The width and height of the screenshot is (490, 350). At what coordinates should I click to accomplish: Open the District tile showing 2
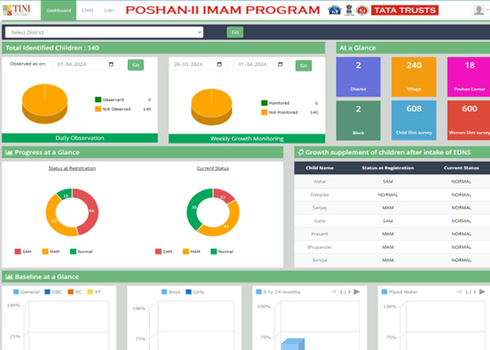pos(358,77)
